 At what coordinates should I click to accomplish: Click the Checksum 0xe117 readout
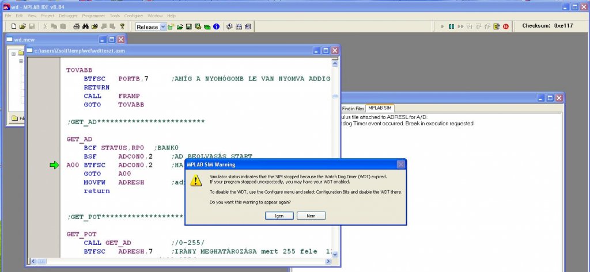pos(547,25)
